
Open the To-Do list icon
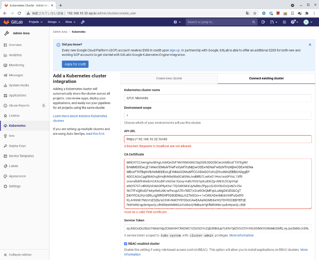click(x=284, y=22)
